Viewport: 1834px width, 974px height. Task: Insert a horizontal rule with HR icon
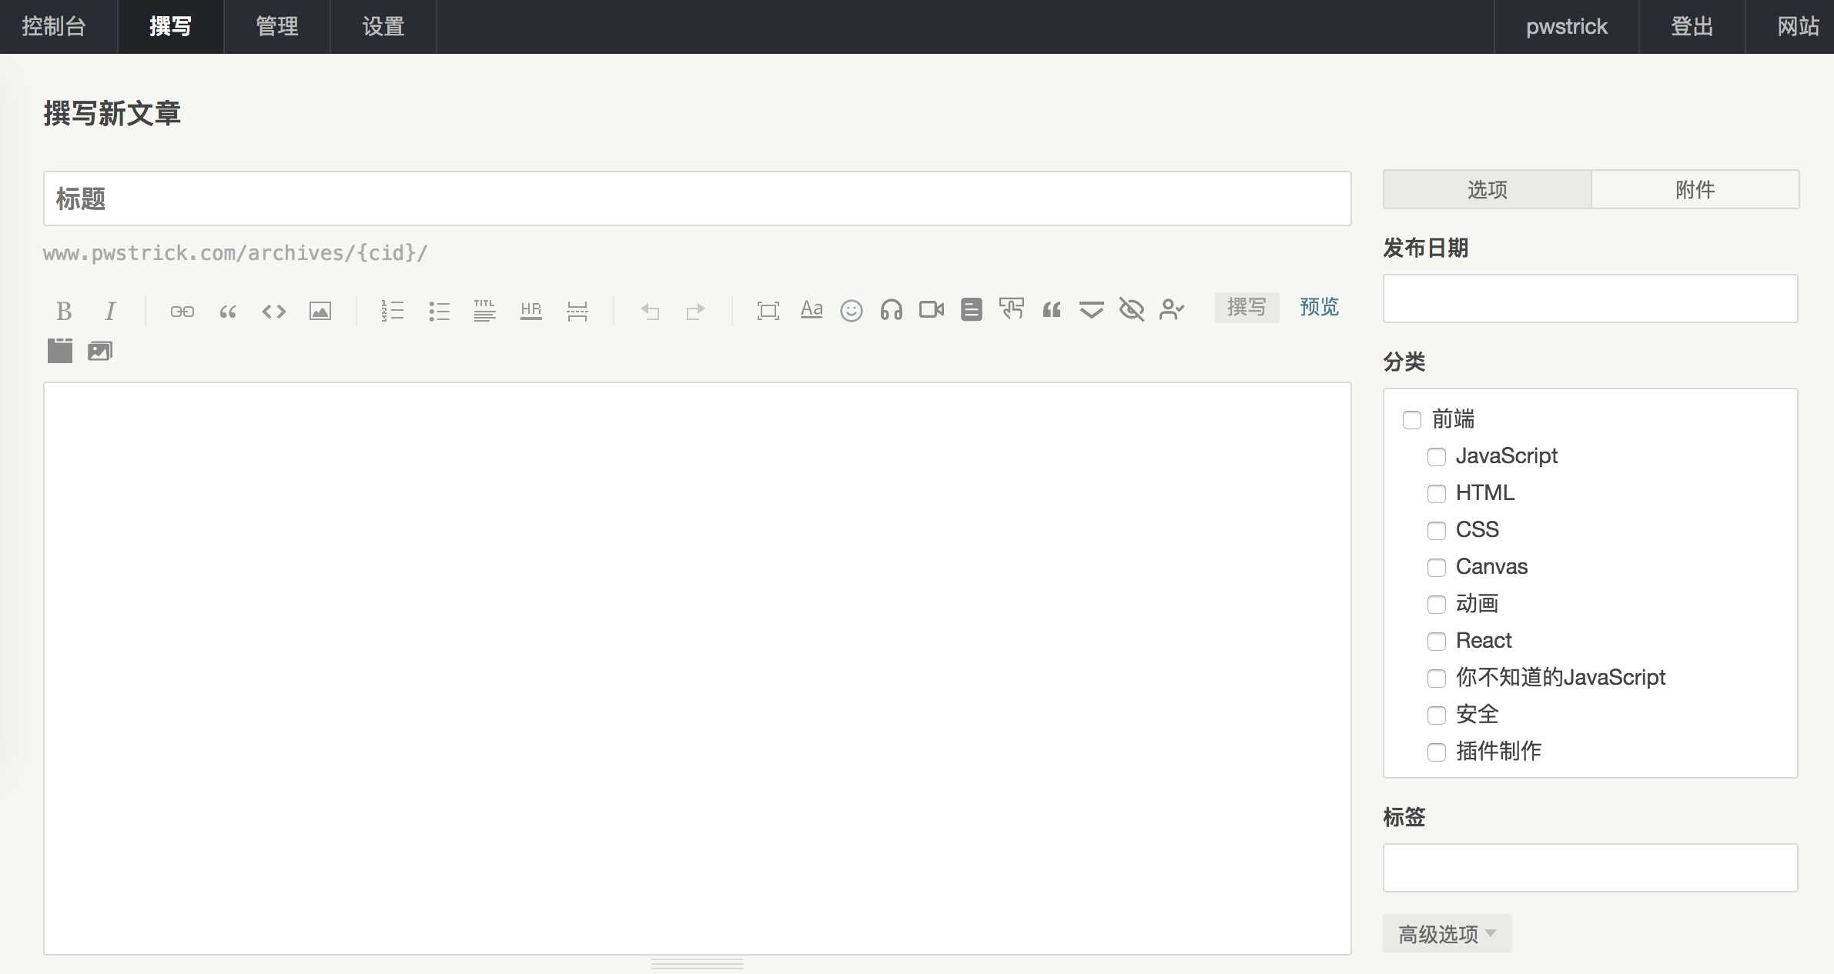click(x=531, y=311)
